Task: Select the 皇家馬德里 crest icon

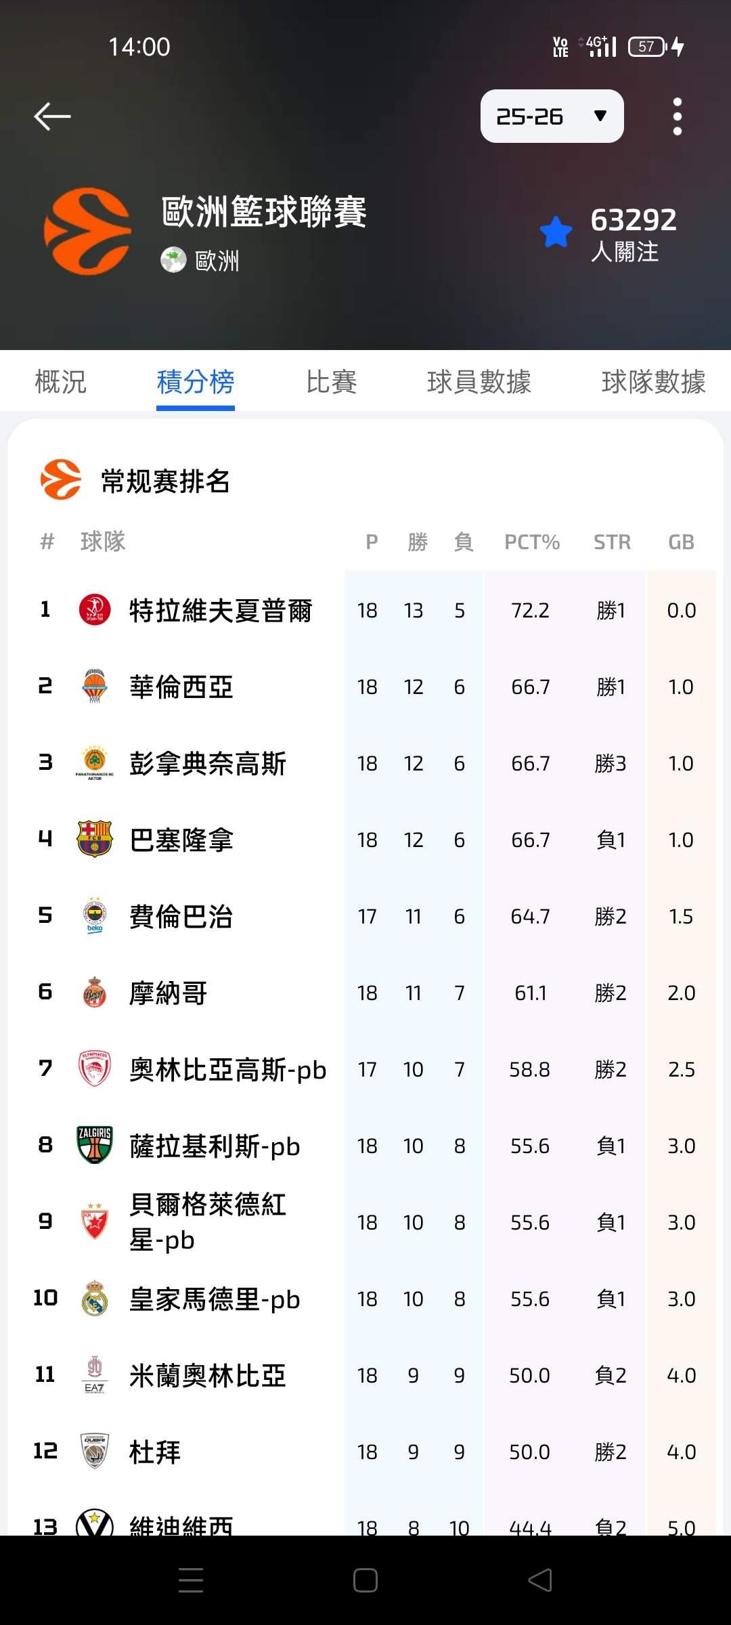Action: (x=95, y=1299)
